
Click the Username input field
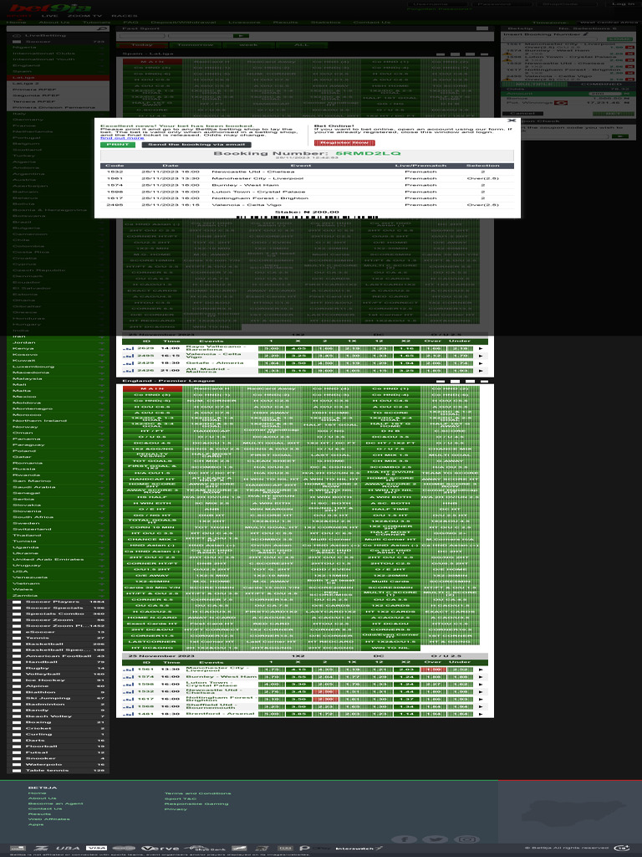(x=438, y=4)
